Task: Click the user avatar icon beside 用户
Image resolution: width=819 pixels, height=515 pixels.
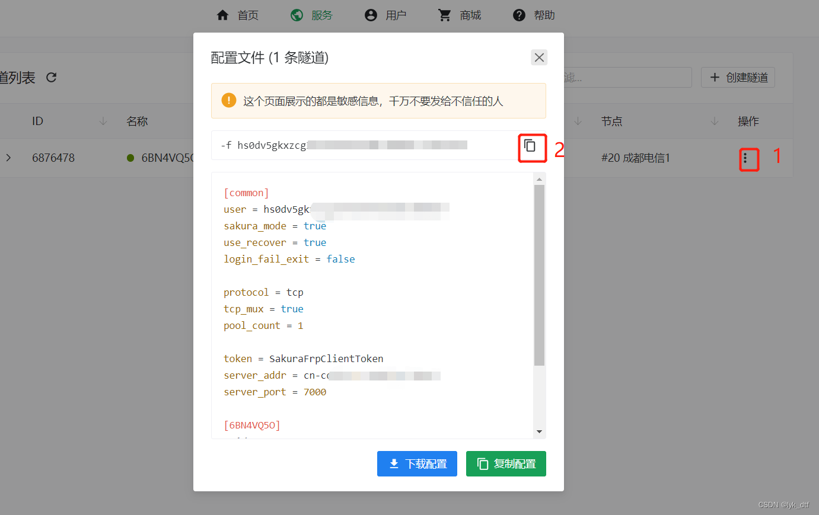Action: pos(371,15)
